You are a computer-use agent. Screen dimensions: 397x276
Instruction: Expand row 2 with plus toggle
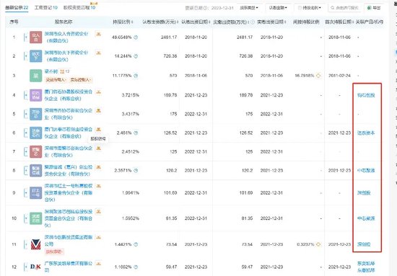tap(25, 56)
